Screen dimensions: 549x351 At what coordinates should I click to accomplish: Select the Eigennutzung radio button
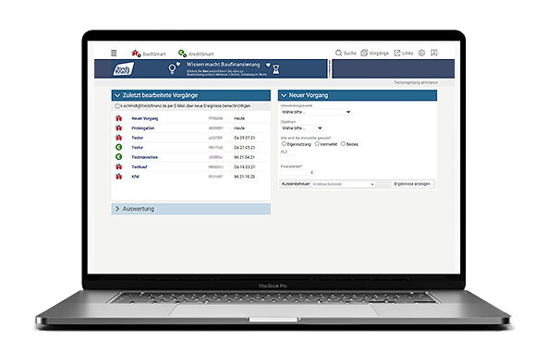click(284, 144)
